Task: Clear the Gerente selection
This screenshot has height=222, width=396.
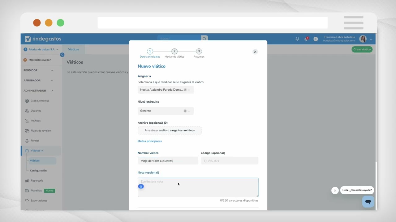Action: pyautogui.click(x=185, y=111)
